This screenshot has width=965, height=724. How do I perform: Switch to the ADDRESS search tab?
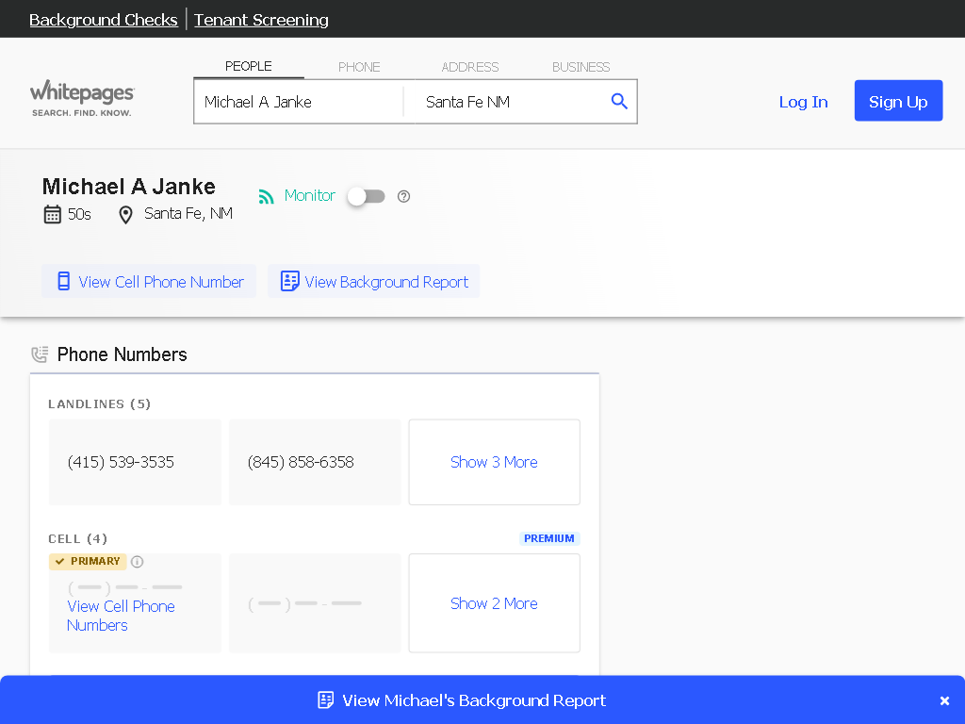click(x=470, y=67)
